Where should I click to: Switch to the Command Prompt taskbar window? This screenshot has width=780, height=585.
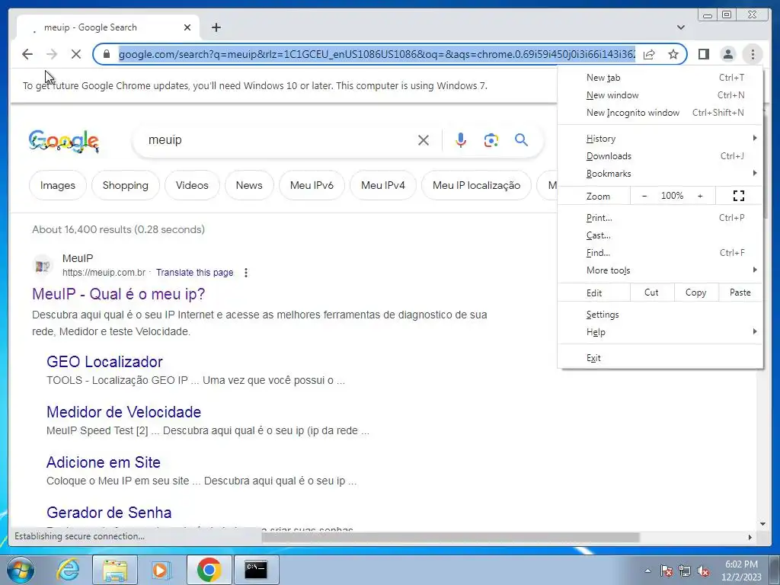click(256, 570)
